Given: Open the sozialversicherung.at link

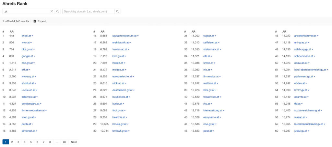Looking at the screenshot, I should click(x=307, y=111).
